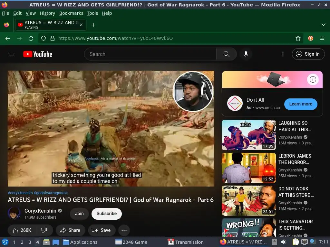330x247 pixels.
Task: Open Applications in the taskbar
Action: (x=80, y=242)
